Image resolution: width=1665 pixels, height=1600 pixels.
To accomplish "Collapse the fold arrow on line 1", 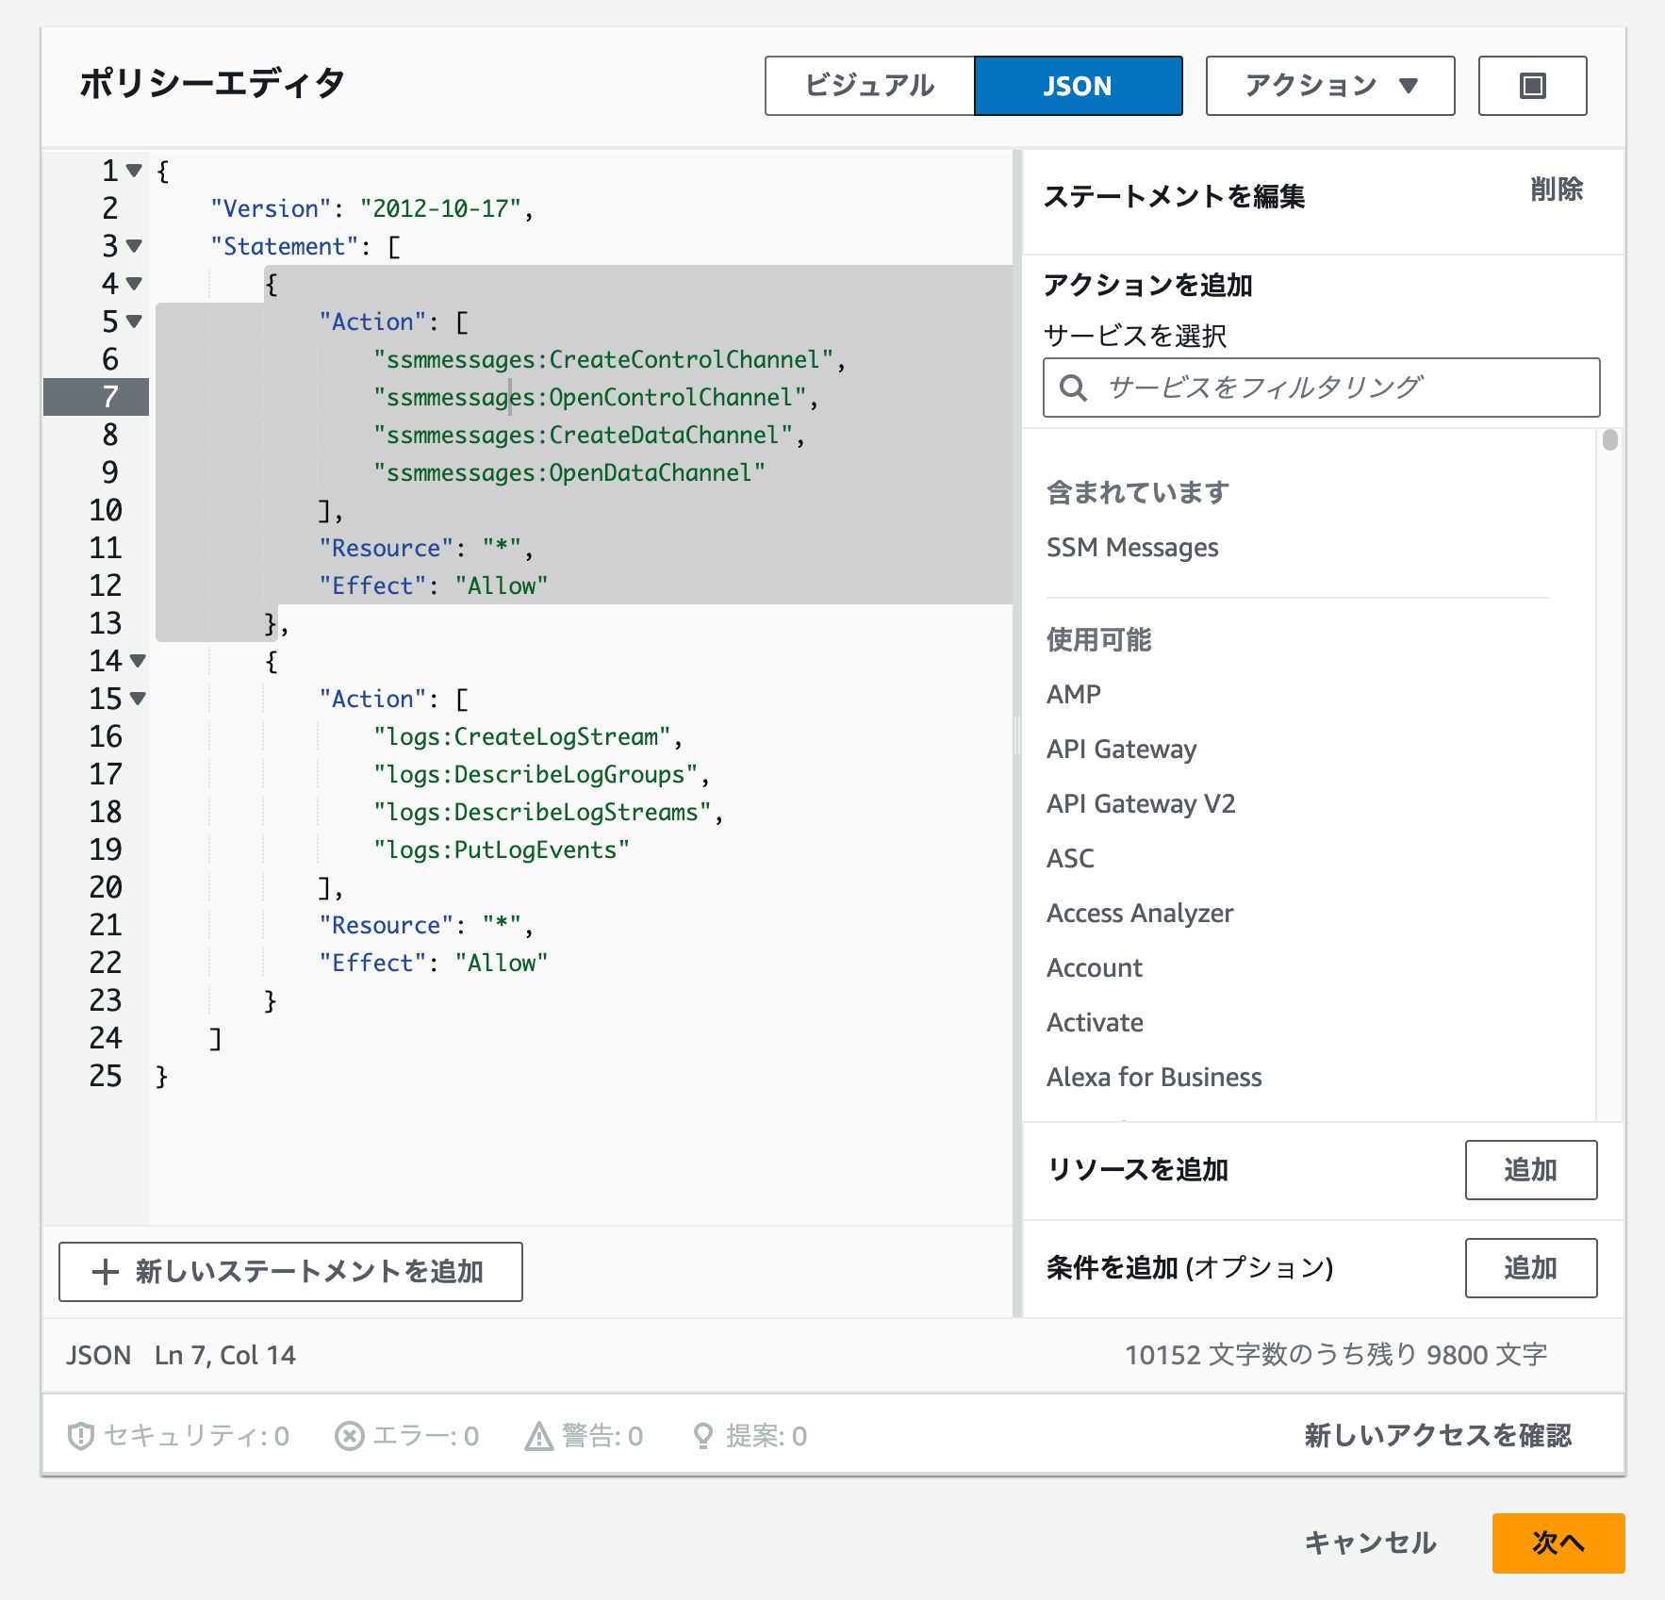I will tap(134, 171).
